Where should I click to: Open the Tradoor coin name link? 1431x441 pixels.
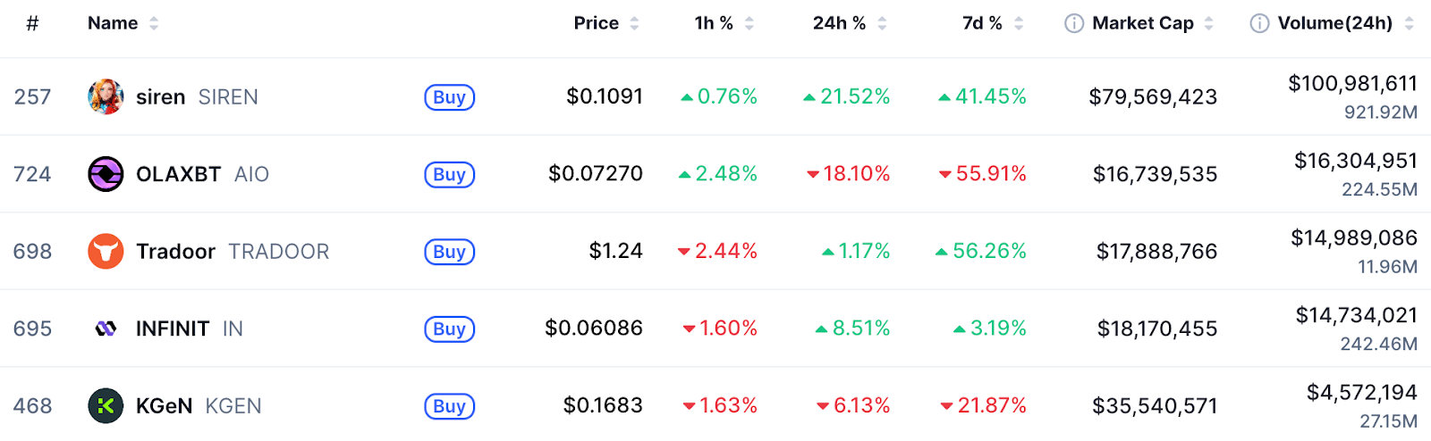tap(175, 252)
